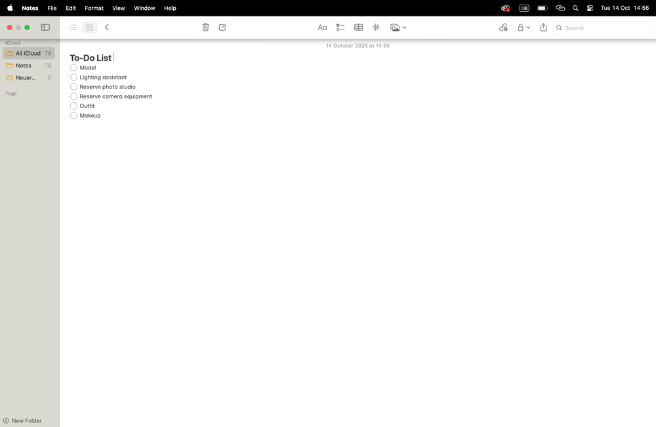The width and height of the screenshot is (656, 427).
Task: Switch to list view in notes browser
Action: point(73,27)
